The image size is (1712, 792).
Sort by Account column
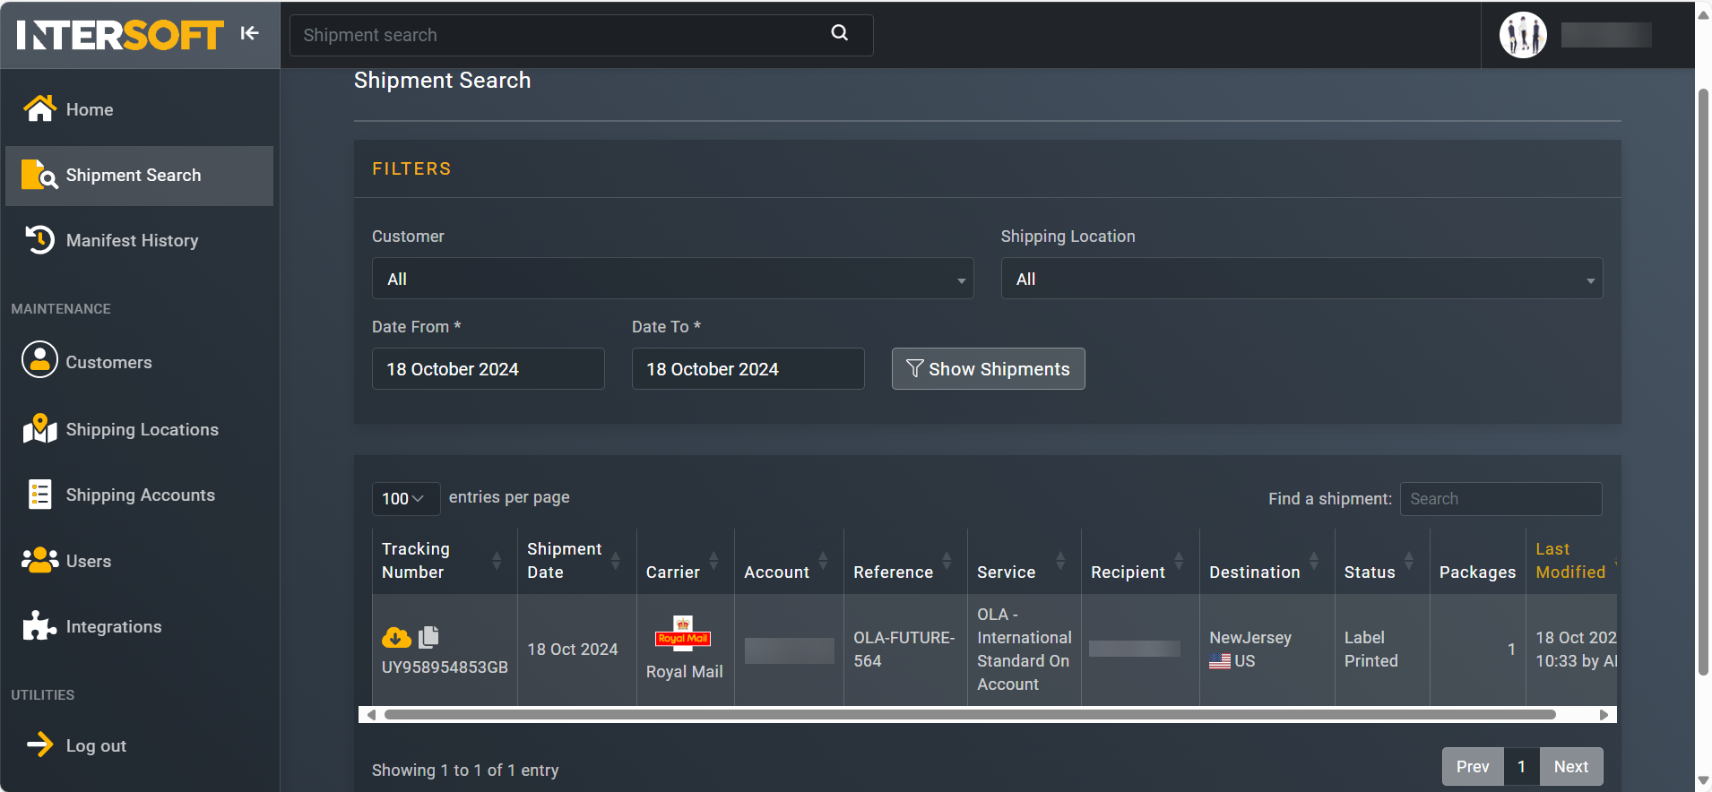pyautogui.click(x=789, y=561)
